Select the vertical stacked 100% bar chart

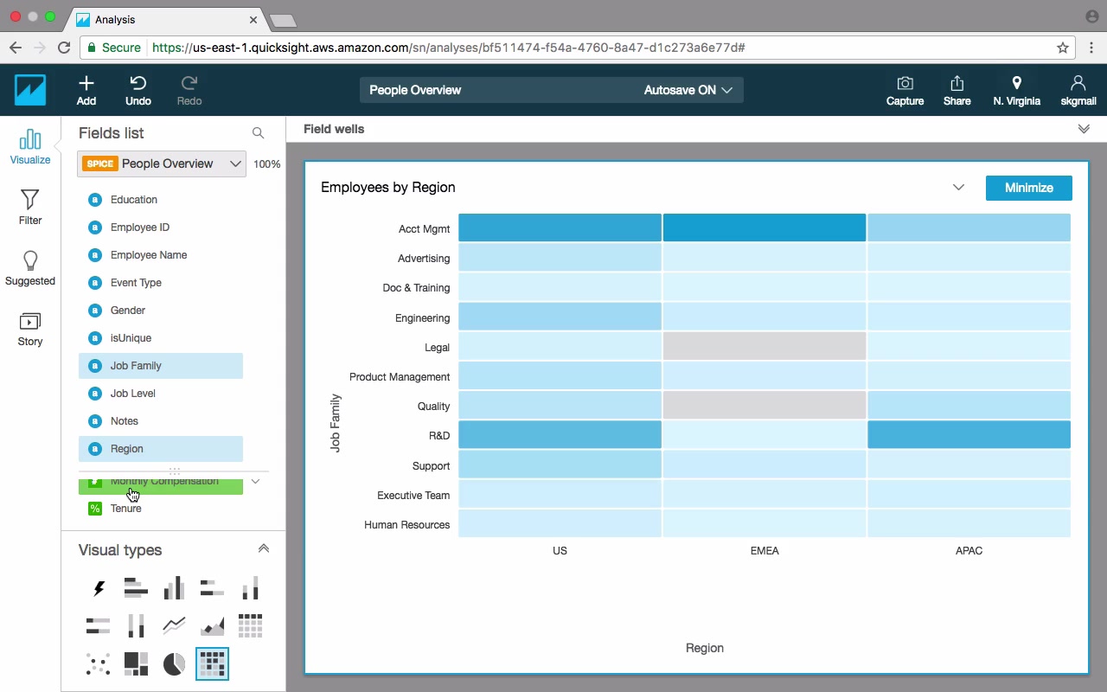[136, 625]
